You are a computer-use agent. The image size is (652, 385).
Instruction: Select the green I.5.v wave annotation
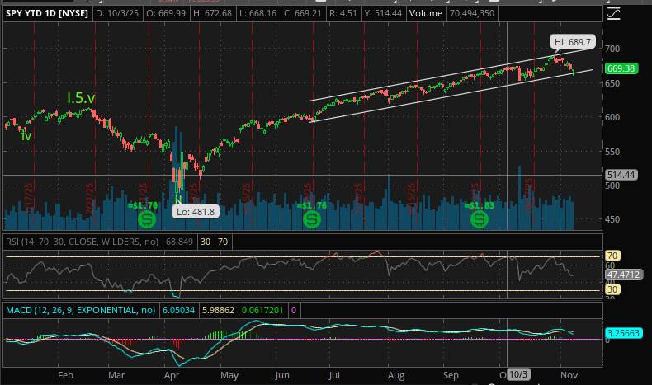click(80, 98)
